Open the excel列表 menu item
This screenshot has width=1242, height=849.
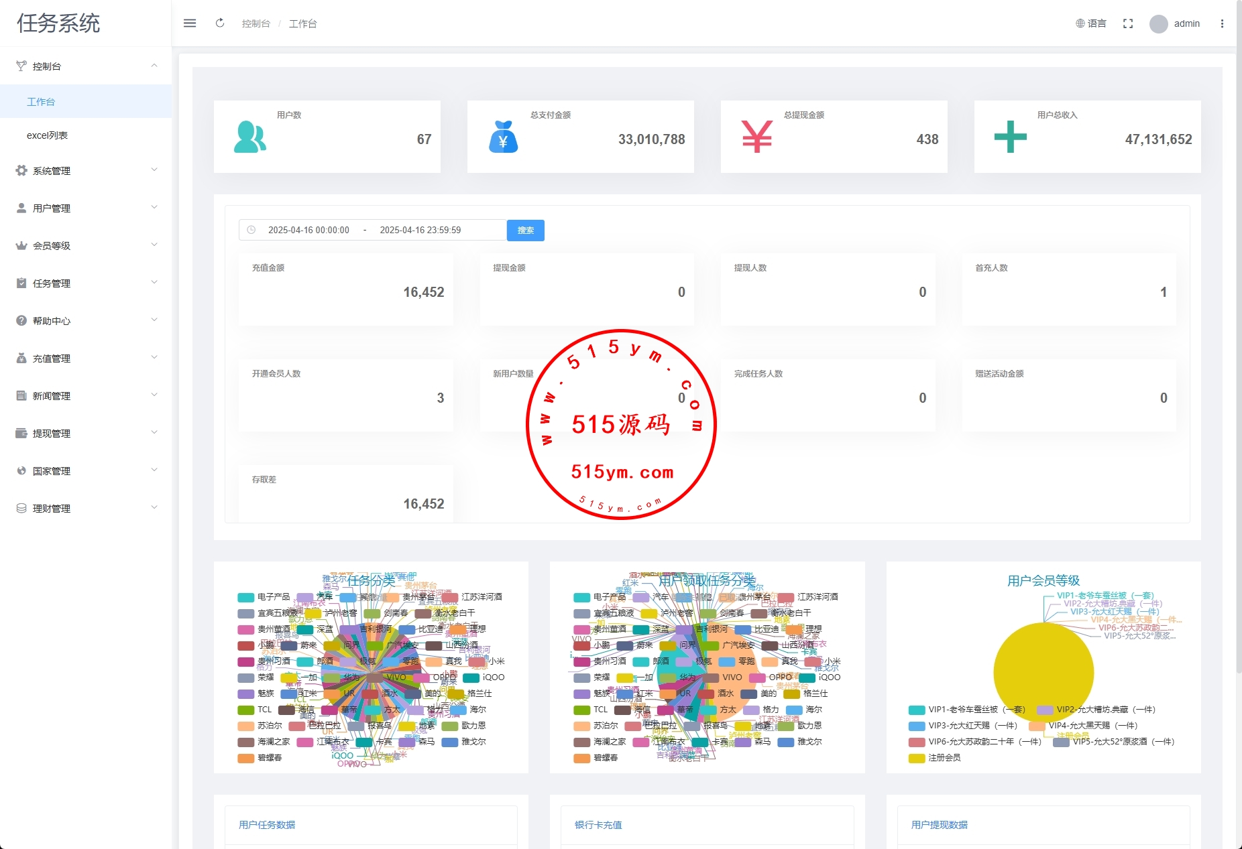47,135
